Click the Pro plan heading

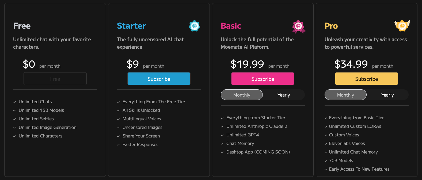click(331, 26)
